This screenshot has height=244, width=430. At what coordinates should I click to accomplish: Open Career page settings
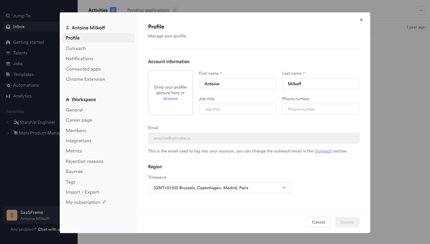pos(79,120)
